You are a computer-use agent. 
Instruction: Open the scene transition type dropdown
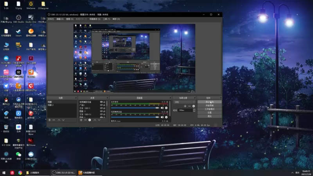tap(184, 102)
